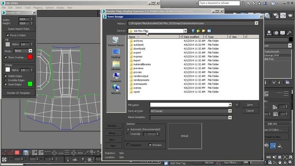The width and height of the screenshot is (295, 166).
Task: Select Edge sub-object mode in Edit UVWs
Action: (x=11, y=153)
